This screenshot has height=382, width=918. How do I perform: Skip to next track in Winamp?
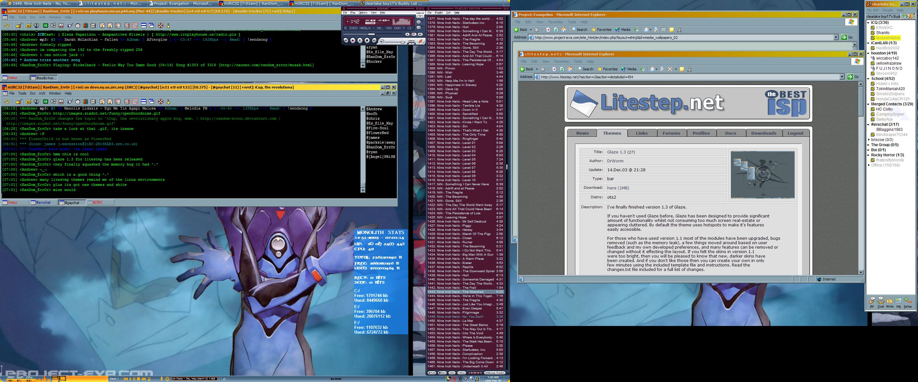tap(374, 40)
